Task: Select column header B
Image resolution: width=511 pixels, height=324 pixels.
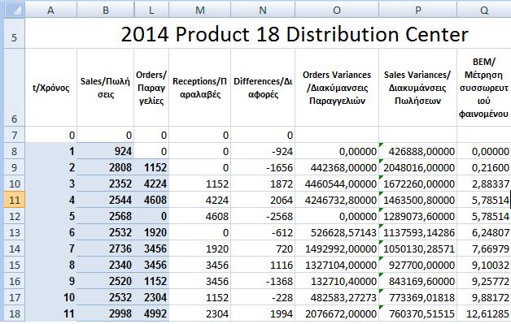Action: pos(105,10)
